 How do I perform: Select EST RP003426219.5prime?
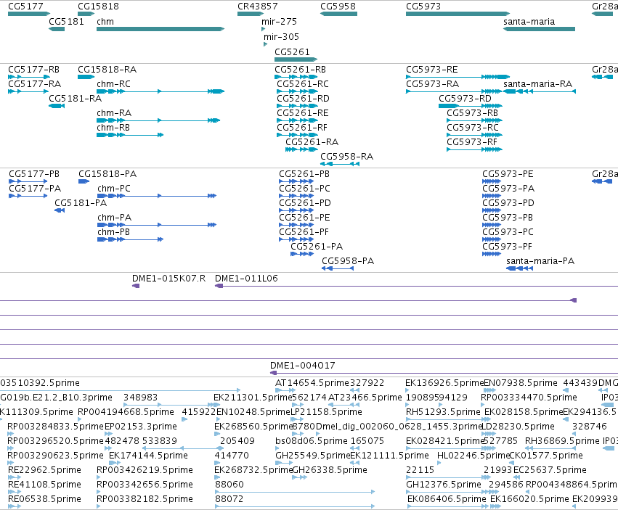tap(145, 470)
